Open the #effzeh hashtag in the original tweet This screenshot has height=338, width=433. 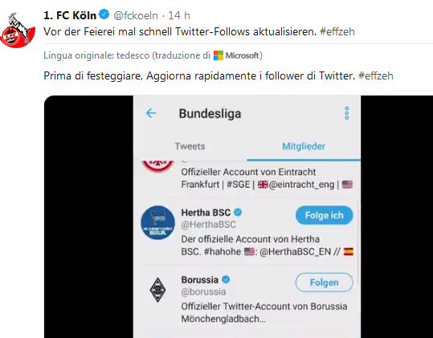pyautogui.click(x=337, y=32)
